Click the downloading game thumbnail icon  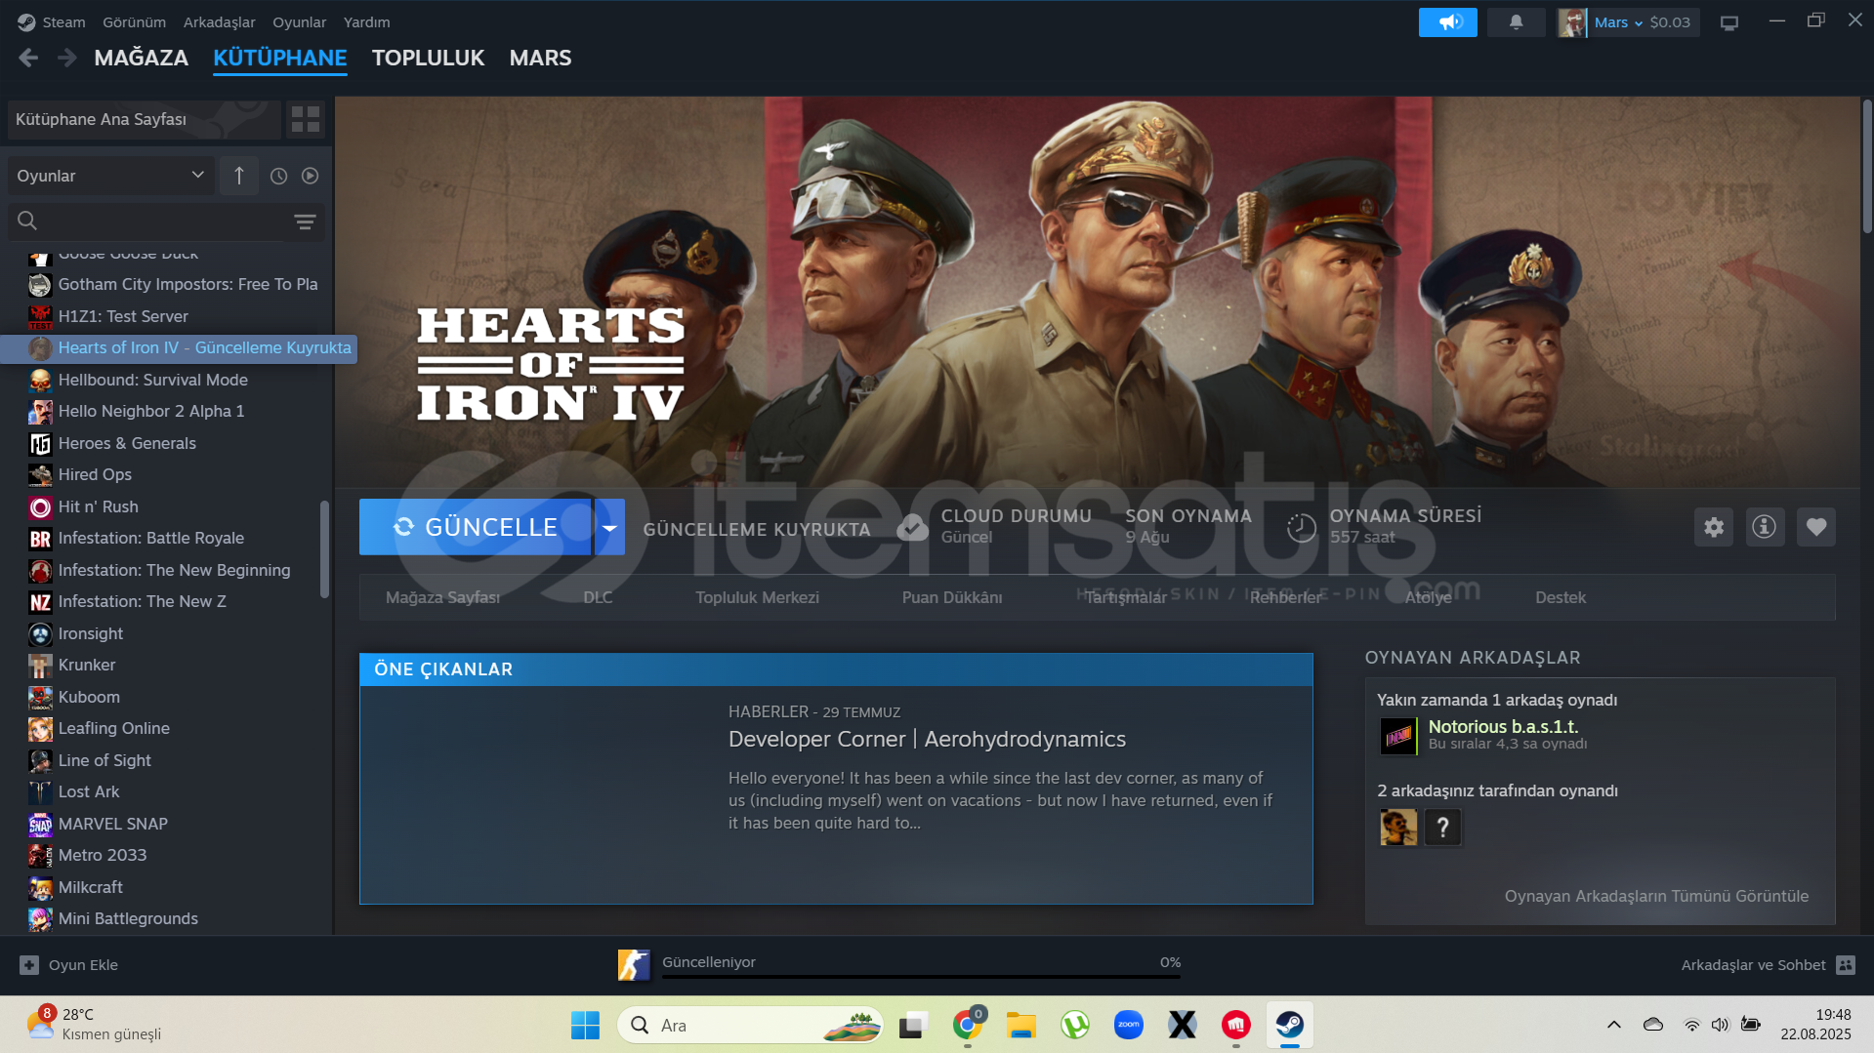634,965
